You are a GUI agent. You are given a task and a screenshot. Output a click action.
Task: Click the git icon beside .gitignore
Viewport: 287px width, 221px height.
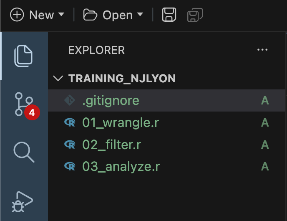click(x=69, y=101)
